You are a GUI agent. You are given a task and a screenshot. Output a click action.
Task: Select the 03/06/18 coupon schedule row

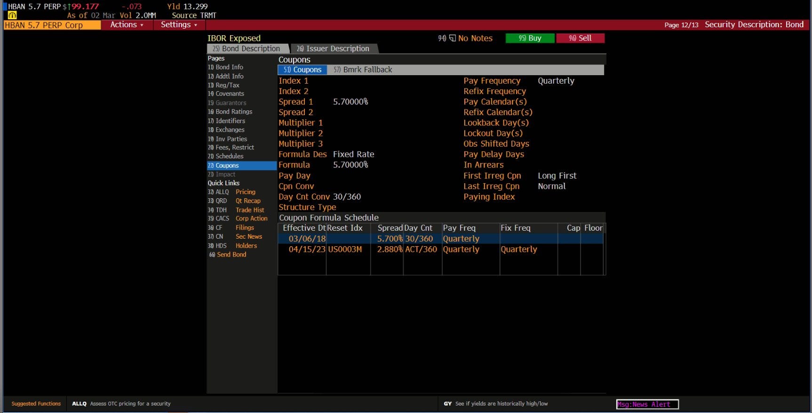(x=440, y=239)
